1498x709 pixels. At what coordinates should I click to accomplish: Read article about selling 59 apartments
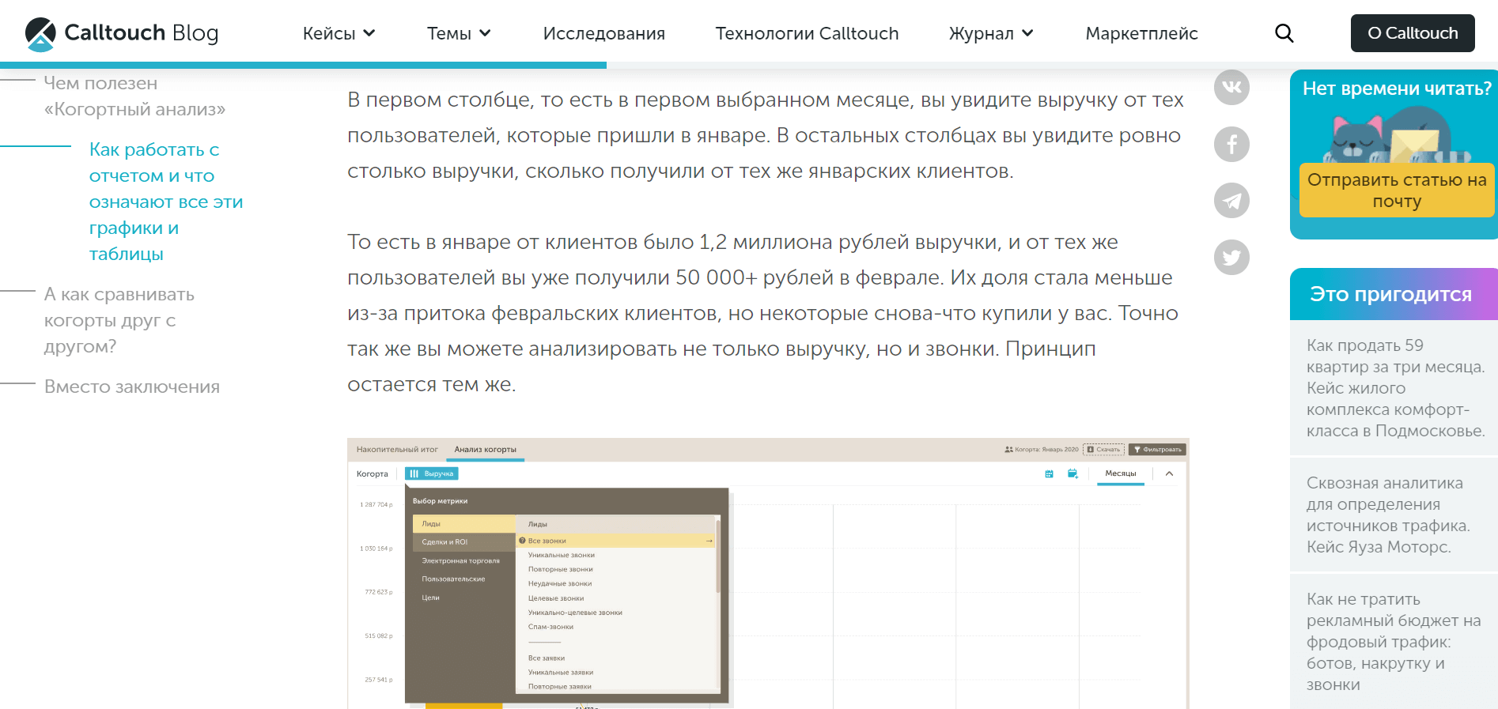click(x=1394, y=388)
